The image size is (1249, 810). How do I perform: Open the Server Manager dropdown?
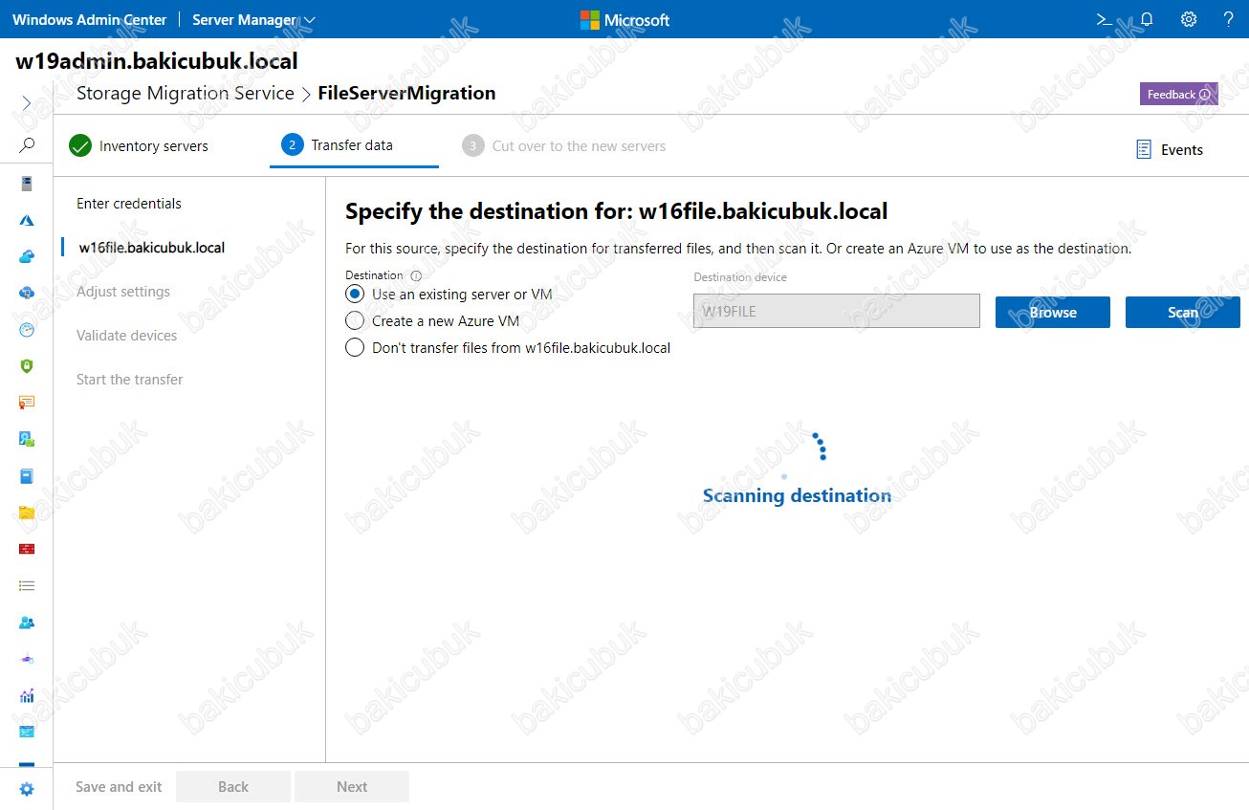[x=253, y=19]
